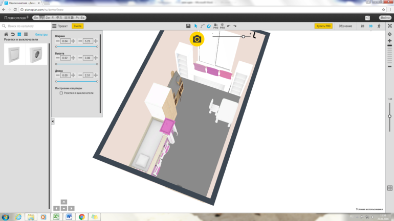Viewport: 394px width, 221px height.
Task: Undo the last action in toolbar
Action: point(229,26)
